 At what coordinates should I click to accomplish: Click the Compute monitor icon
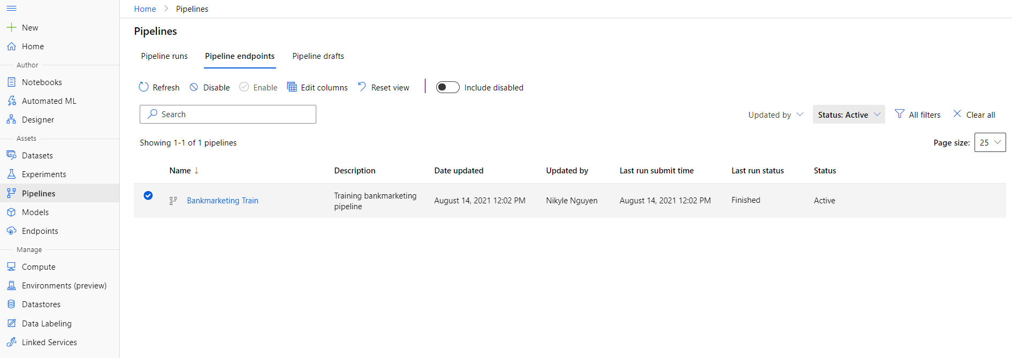(11, 266)
